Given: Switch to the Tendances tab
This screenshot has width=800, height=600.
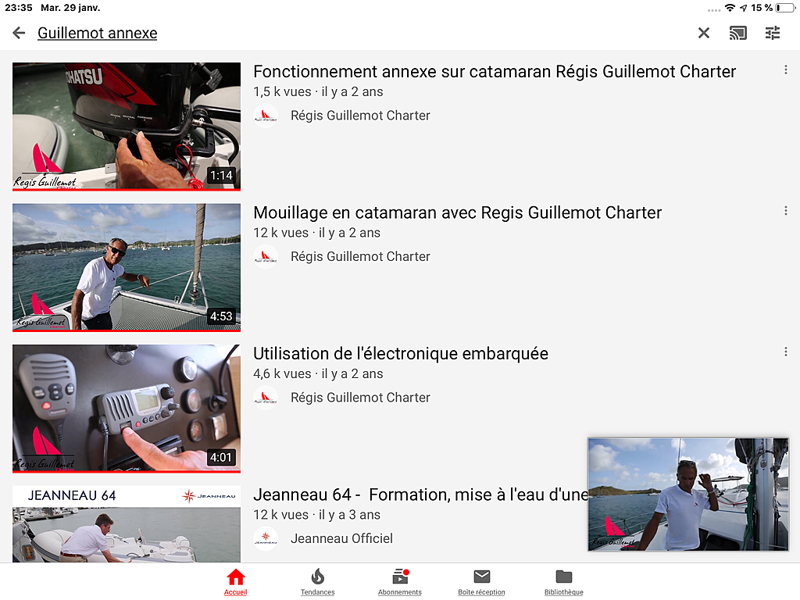Looking at the screenshot, I should tap(317, 581).
